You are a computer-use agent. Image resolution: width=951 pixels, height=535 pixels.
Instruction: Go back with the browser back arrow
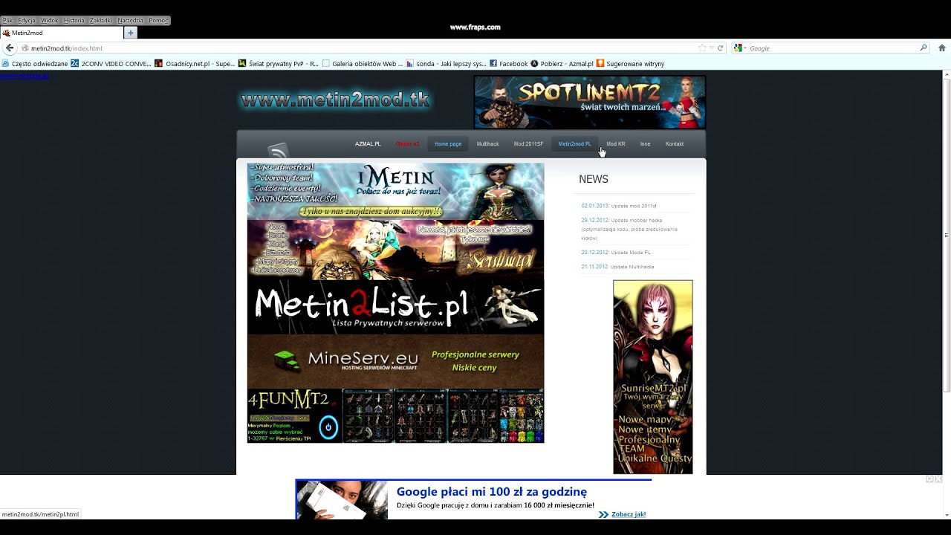click(10, 48)
